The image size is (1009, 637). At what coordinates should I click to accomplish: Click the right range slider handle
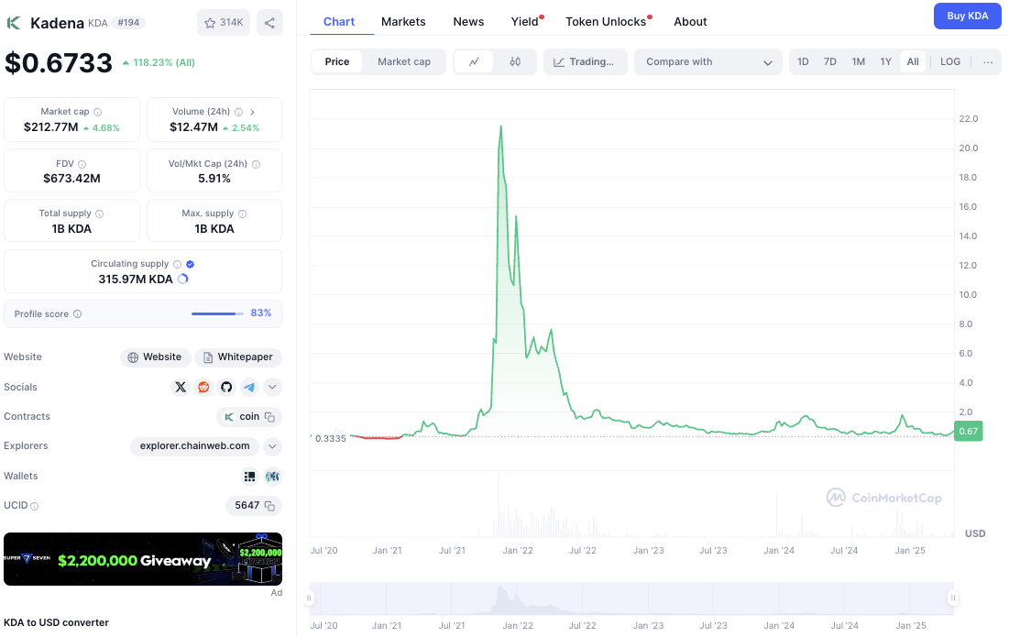point(953,599)
